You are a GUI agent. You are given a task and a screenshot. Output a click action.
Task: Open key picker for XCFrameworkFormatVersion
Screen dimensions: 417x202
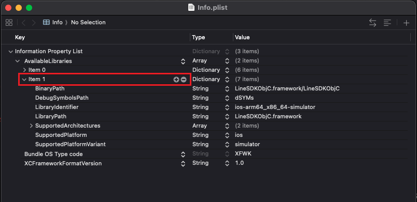pos(183,164)
